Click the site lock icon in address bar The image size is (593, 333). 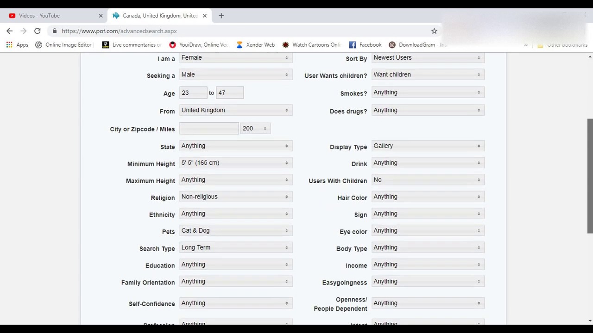pos(55,31)
